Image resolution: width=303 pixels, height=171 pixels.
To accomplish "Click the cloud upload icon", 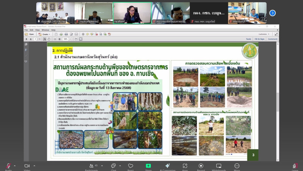I will (61, 34).
